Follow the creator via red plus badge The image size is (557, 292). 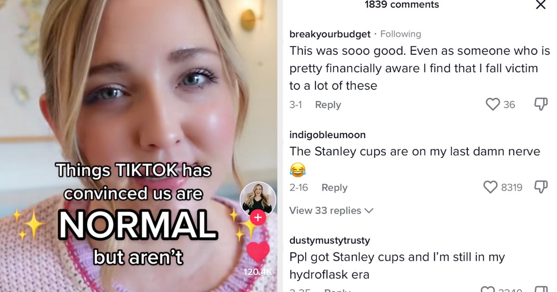click(x=258, y=218)
